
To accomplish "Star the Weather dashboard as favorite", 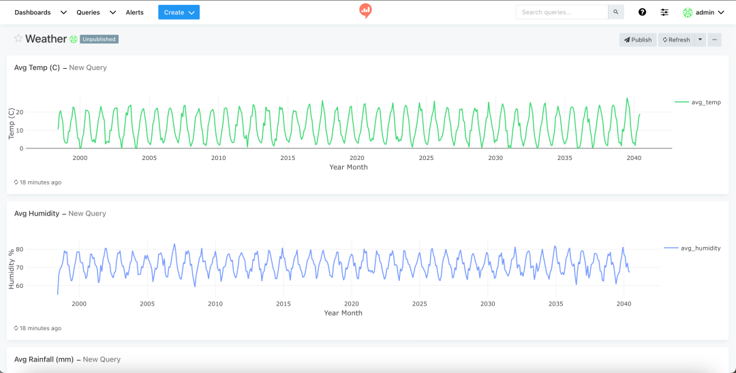I will click(x=18, y=38).
